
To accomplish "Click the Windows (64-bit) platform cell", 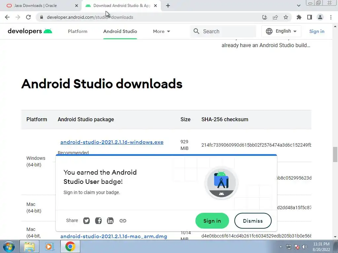I will tap(36, 161).
